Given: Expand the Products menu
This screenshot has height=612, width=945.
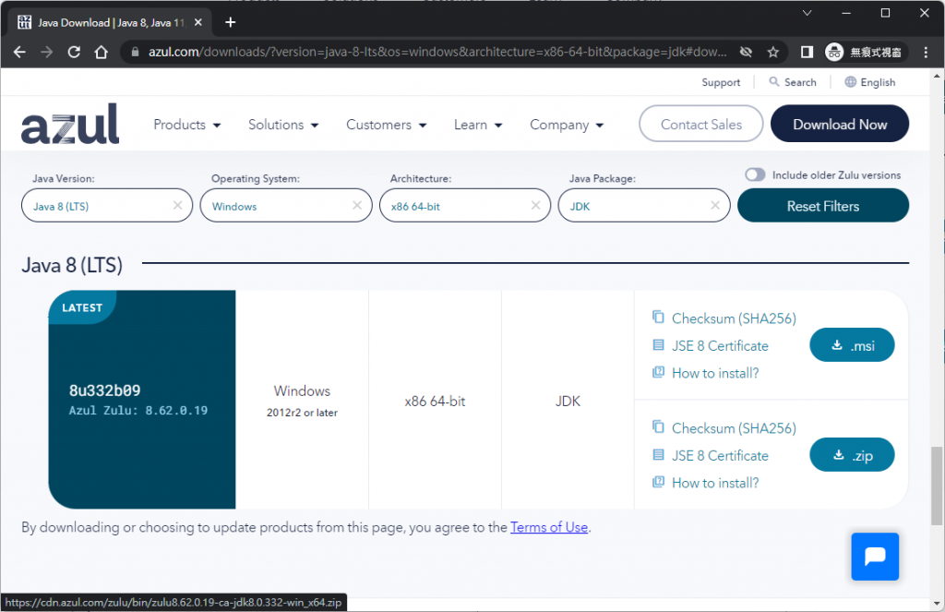Looking at the screenshot, I should 186,125.
